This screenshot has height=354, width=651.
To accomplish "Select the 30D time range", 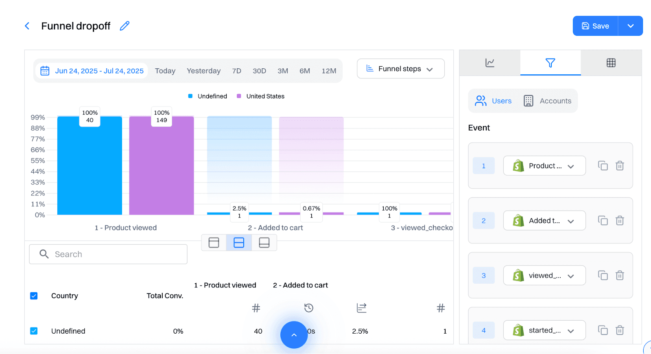I will tap(259, 71).
